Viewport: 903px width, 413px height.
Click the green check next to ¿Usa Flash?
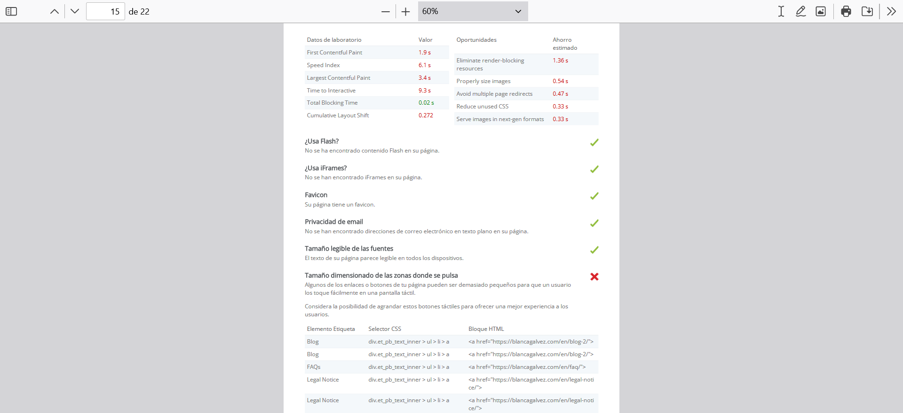594,142
